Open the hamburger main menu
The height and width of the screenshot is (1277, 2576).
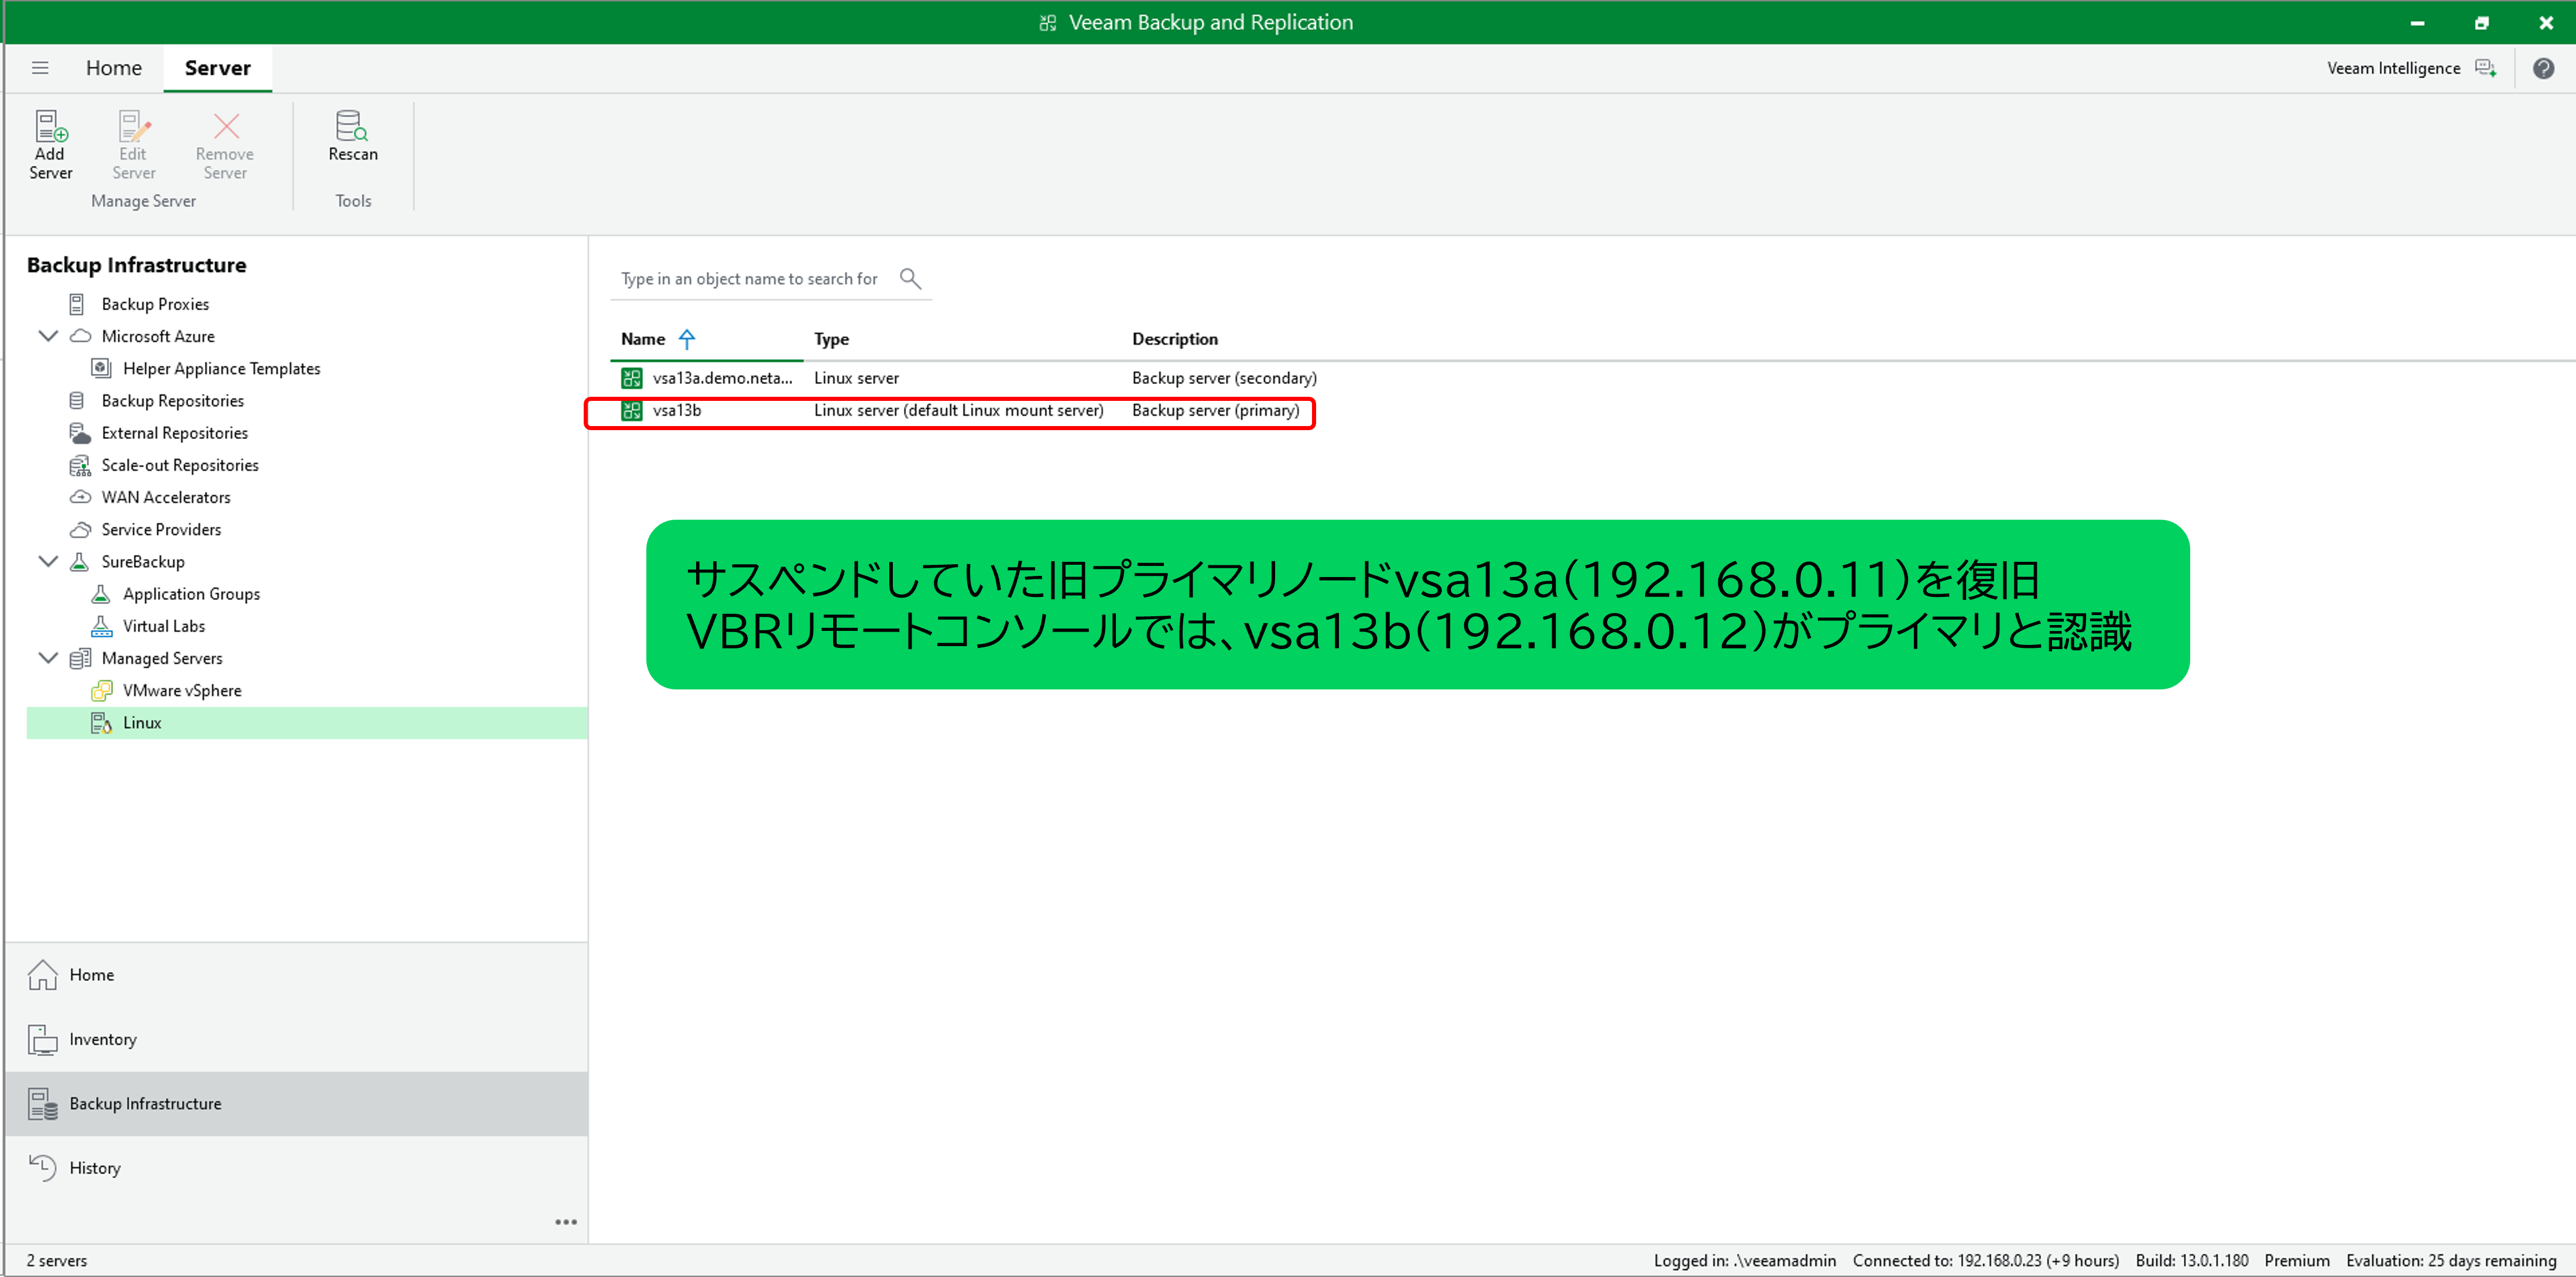pyautogui.click(x=40, y=68)
